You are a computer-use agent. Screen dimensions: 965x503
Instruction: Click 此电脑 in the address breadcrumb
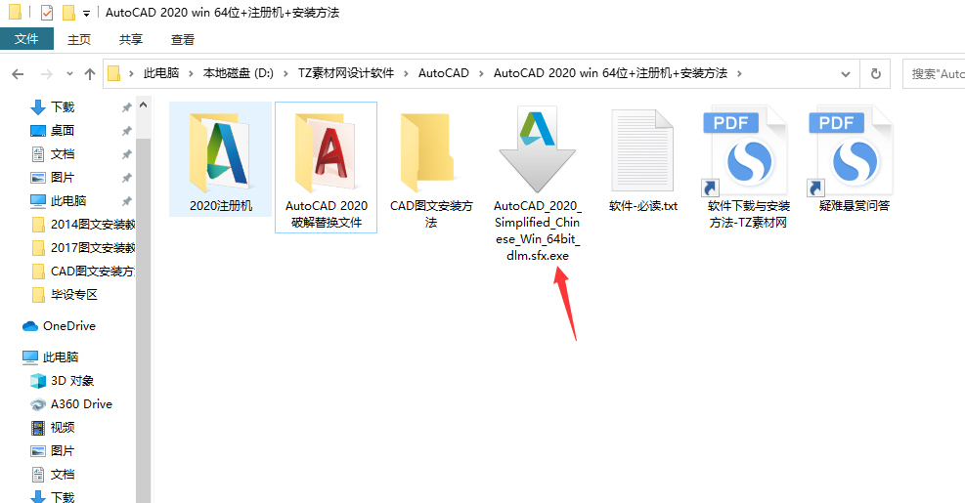[x=161, y=73]
